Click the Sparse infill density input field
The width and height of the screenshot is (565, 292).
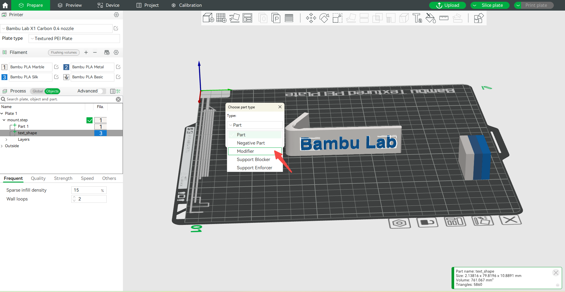(x=89, y=190)
